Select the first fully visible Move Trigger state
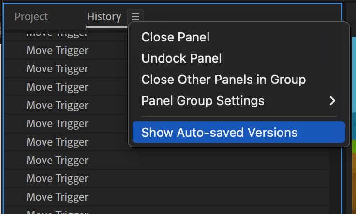The width and height of the screenshot is (356, 214). (x=57, y=51)
